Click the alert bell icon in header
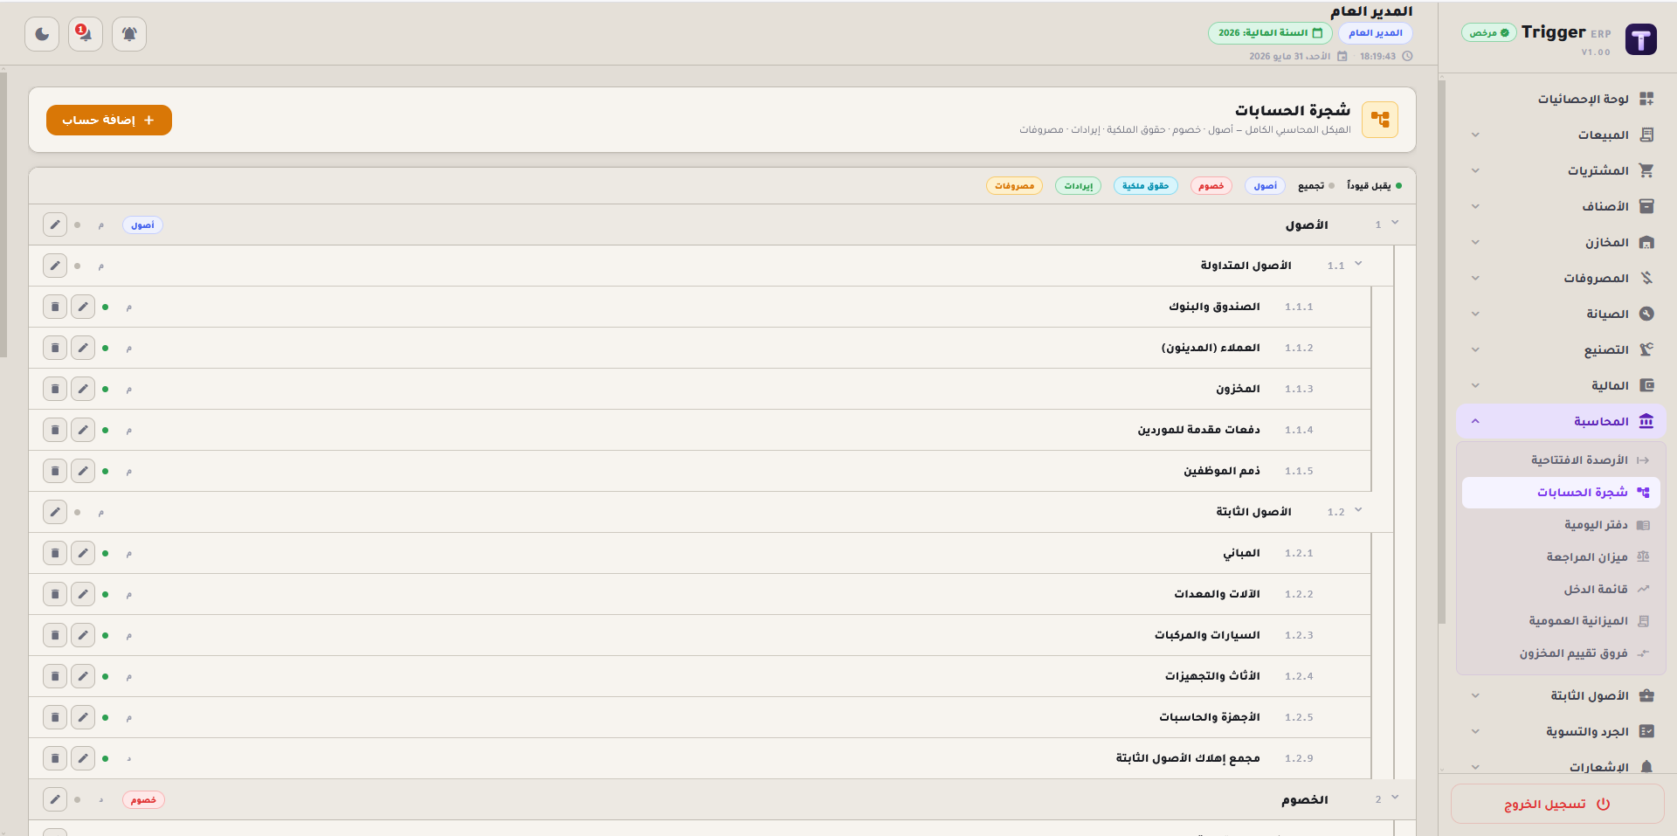The height and width of the screenshot is (836, 1677). 129,34
